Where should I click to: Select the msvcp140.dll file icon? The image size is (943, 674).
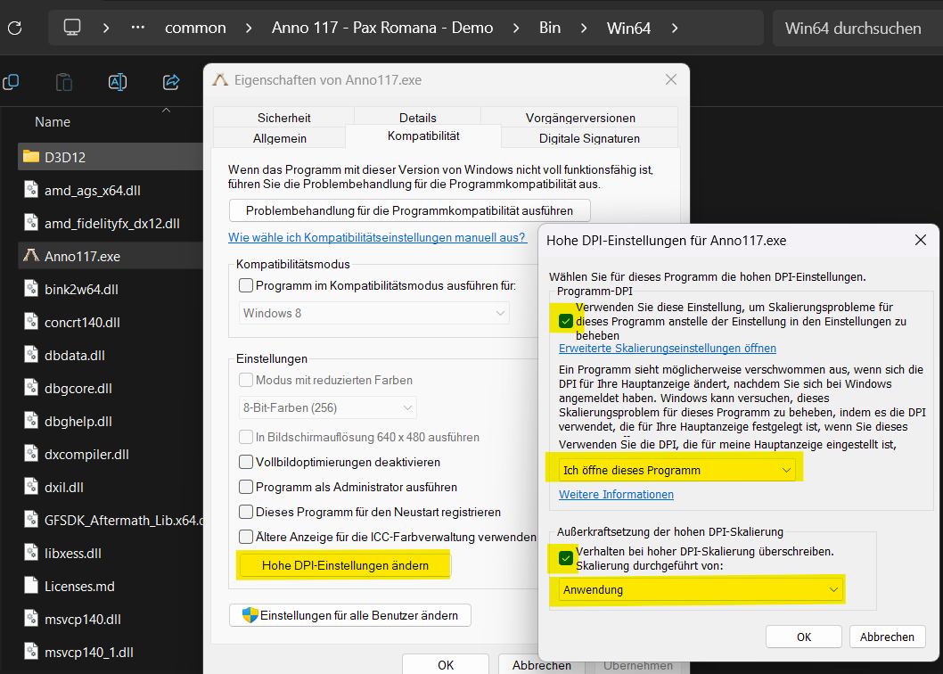tap(30, 619)
